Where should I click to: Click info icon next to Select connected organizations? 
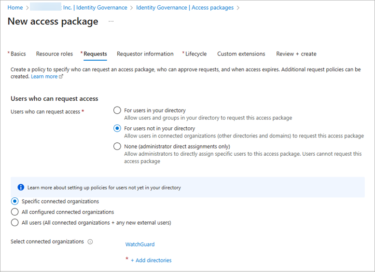click(x=90, y=242)
